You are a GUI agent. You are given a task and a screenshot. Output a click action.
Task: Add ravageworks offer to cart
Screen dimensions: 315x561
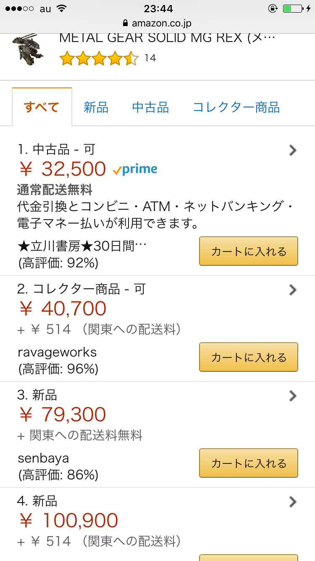[248, 357]
